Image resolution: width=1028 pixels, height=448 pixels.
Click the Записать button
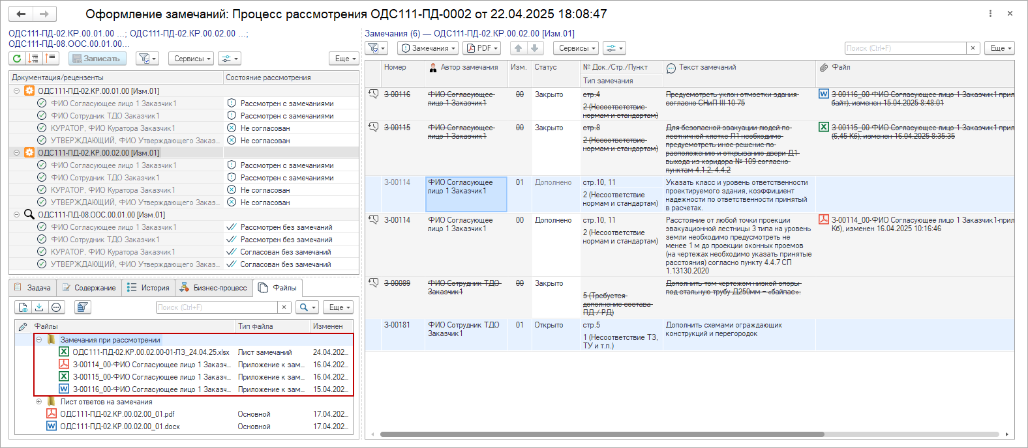pyautogui.click(x=95, y=59)
